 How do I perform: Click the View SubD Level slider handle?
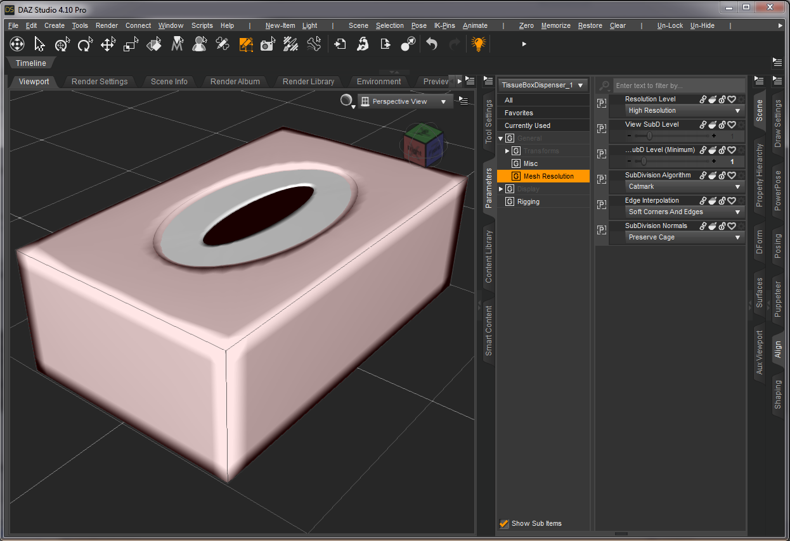(649, 136)
